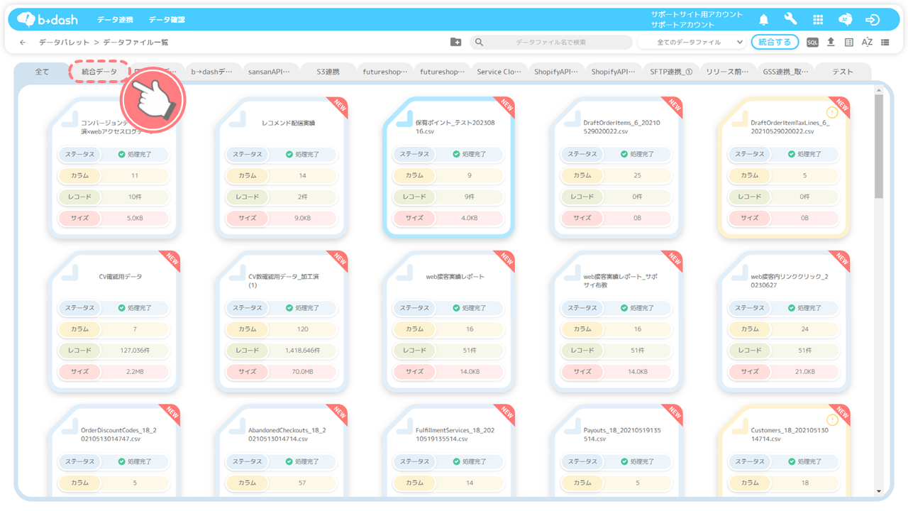Click the 2.2MB size value
The width and height of the screenshot is (908, 511).
[x=134, y=372]
